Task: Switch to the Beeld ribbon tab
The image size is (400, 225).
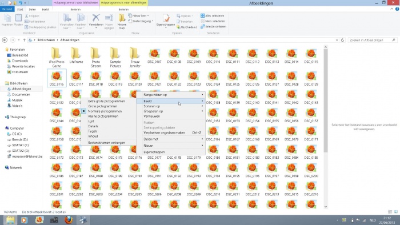Action: click(45, 10)
